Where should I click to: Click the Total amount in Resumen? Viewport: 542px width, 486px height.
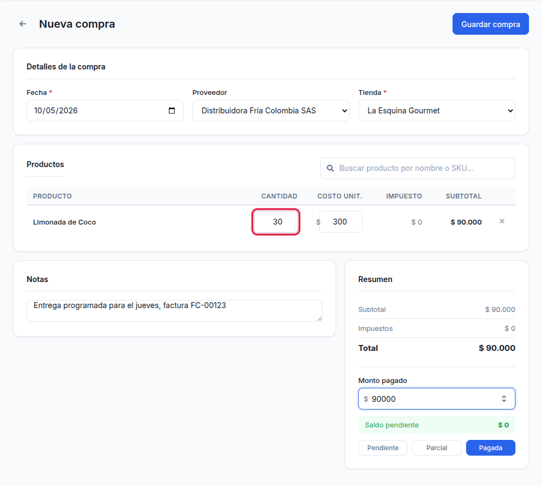pos(496,348)
